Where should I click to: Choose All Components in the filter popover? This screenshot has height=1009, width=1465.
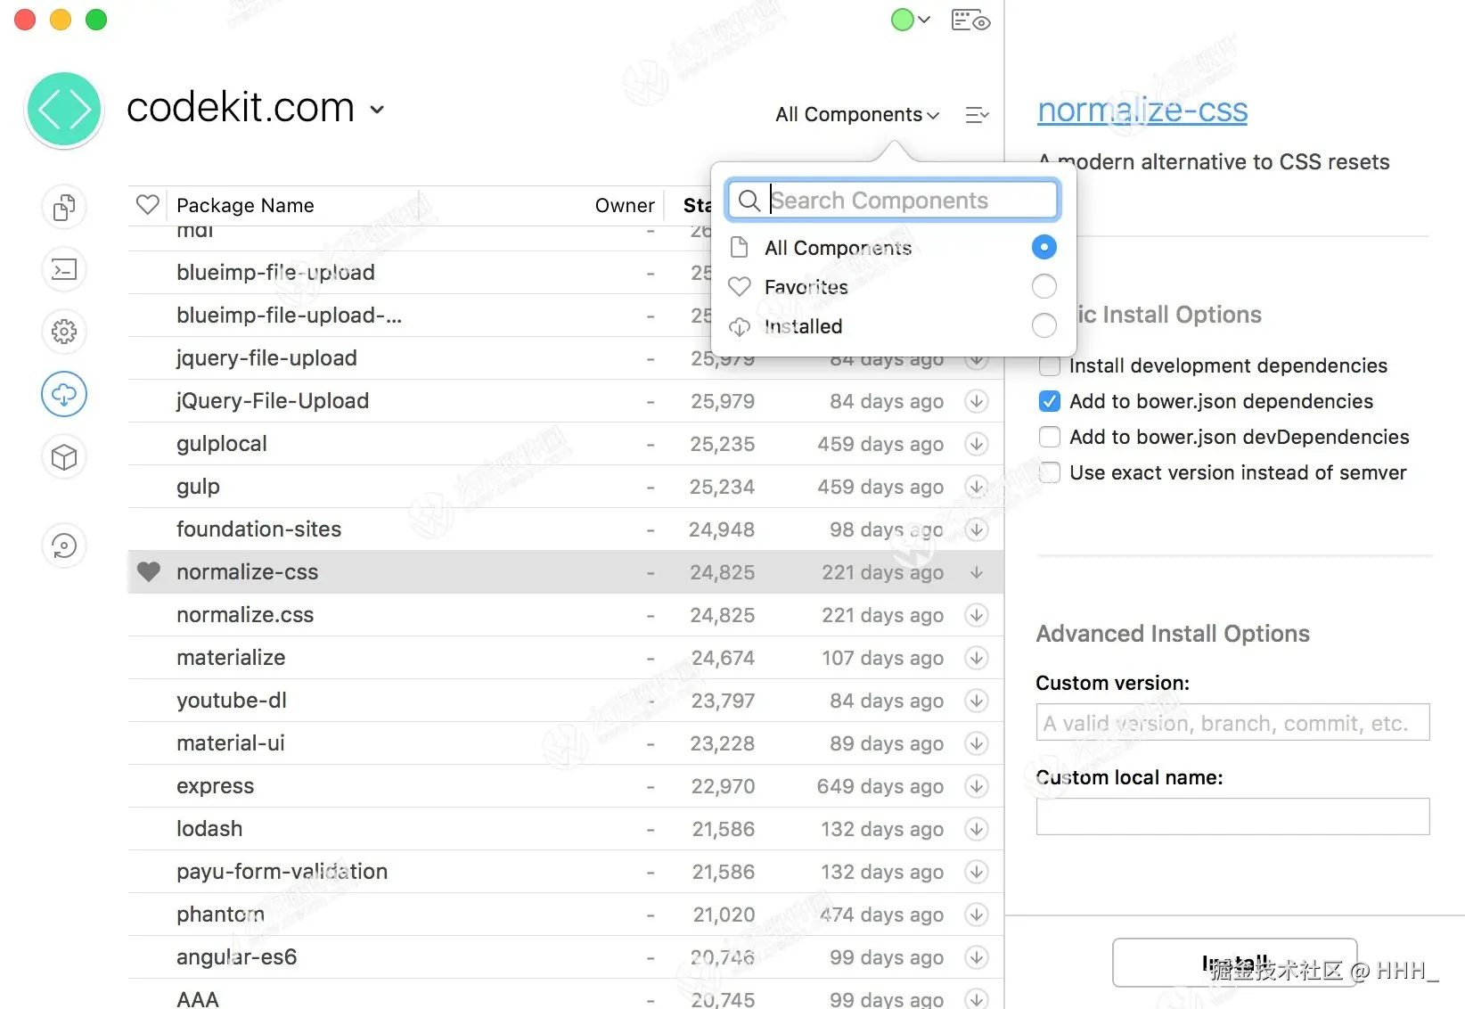pos(838,248)
